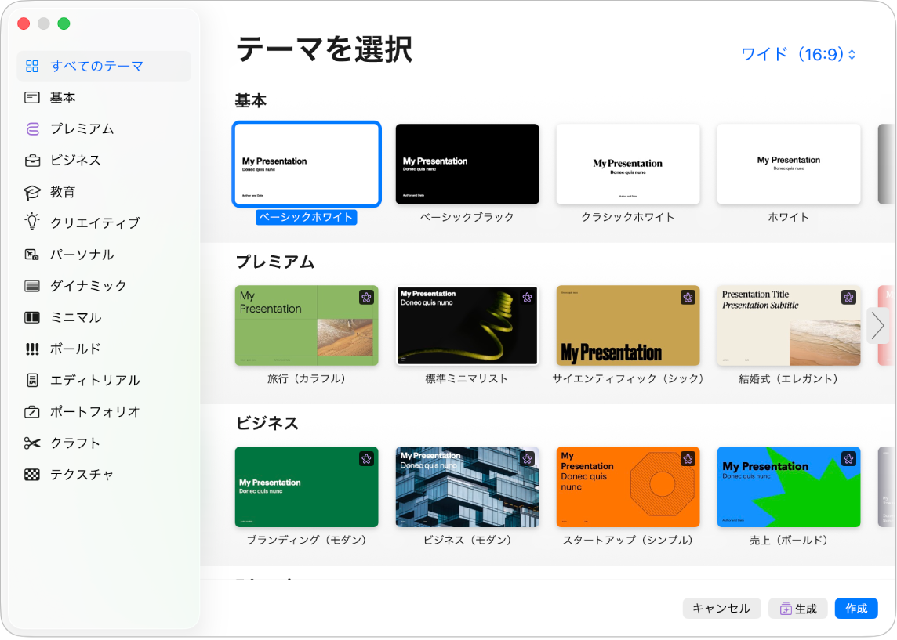This screenshot has height=640, width=897.
Task: Click the キャンセル button
Action: click(x=721, y=608)
